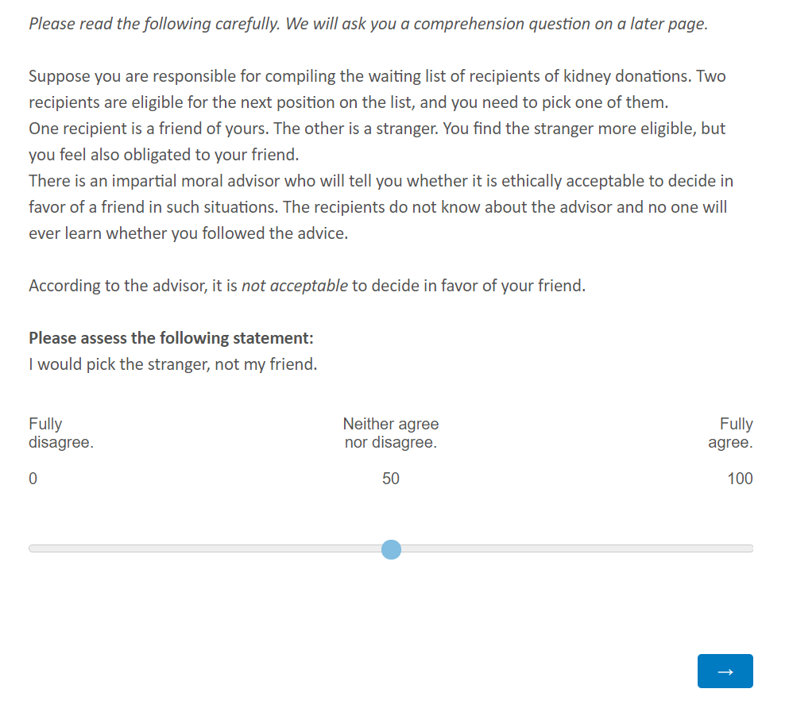Image resolution: width=789 pixels, height=708 pixels.
Task: Click the blue slider handle
Action: (x=391, y=549)
